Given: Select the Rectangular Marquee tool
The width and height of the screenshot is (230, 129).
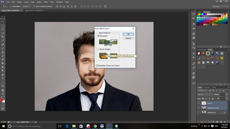Looking at the screenshot, I should [3, 25].
